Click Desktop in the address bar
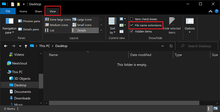This screenshot has height=112, width=220. (x=61, y=46)
